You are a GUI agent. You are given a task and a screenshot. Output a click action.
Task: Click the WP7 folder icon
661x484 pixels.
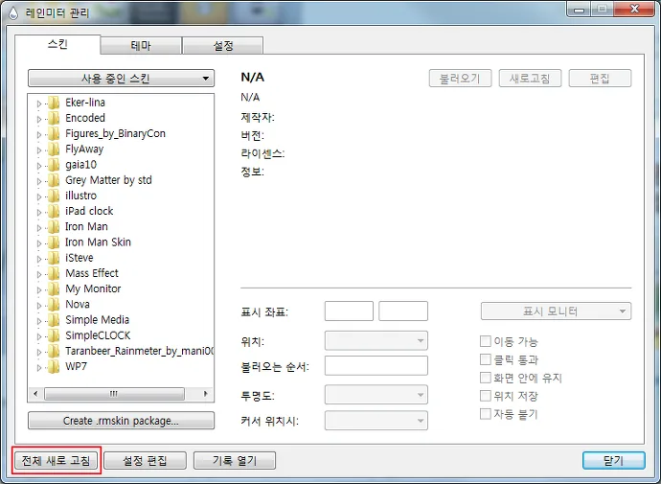pyautogui.click(x=54, y=366)
